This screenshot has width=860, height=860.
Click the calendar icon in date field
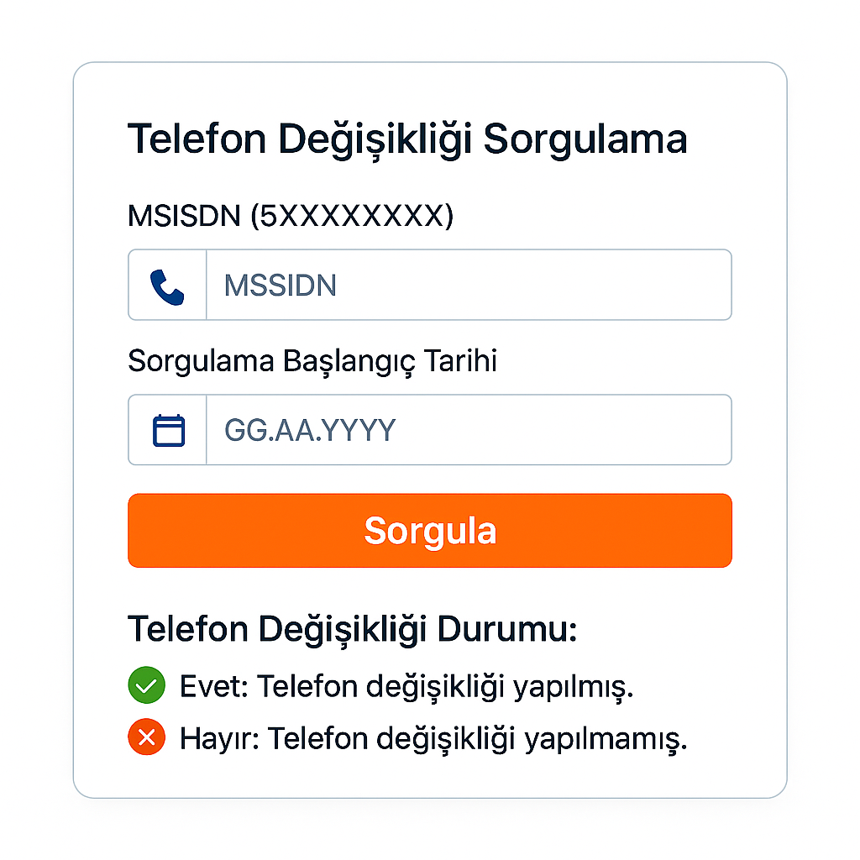pos(168,431)
